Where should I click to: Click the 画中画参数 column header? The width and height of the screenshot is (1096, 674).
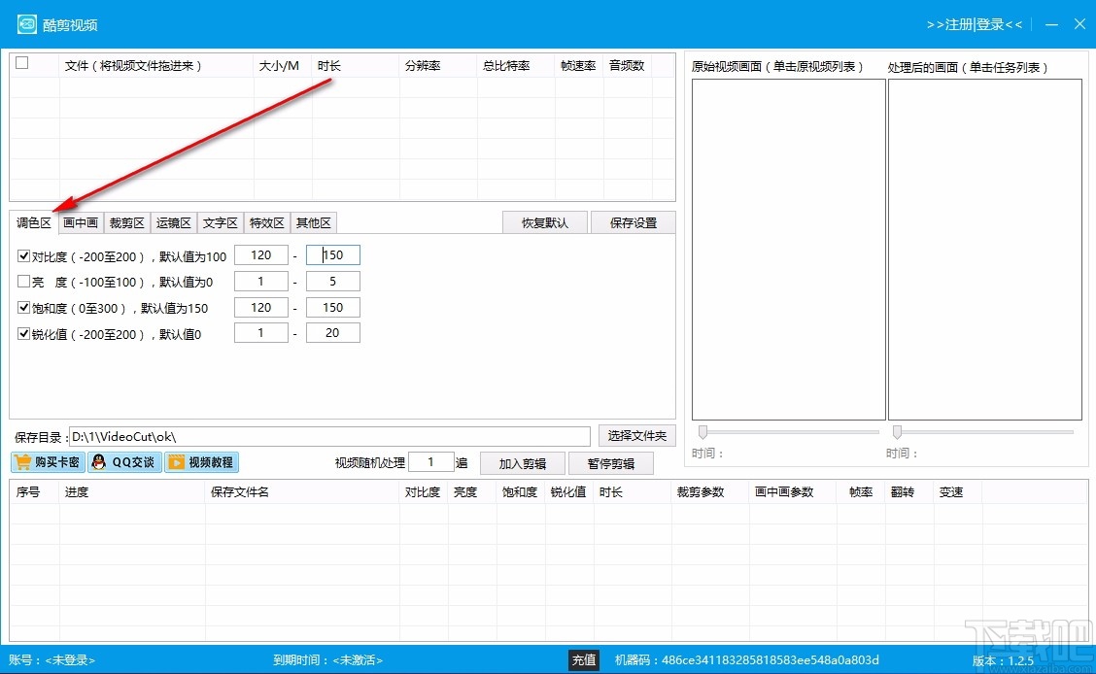pyautogui.click(x=793, y=492)
